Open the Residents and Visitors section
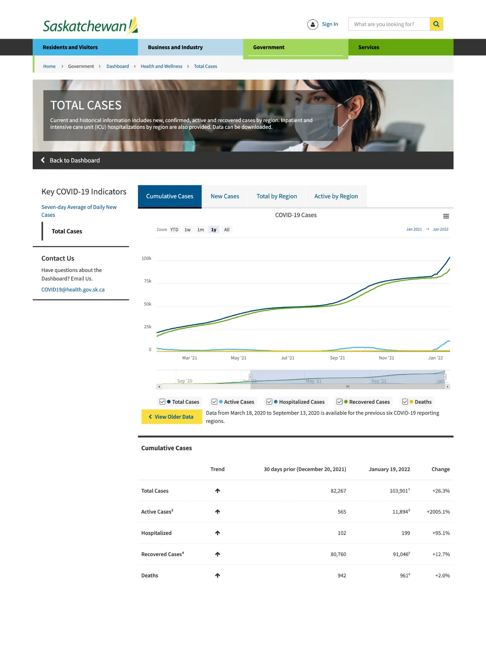This screenshot has width=486, height=648. click(x=70, y=47)
